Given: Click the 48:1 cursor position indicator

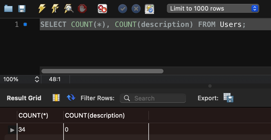Looking at the screenshot, I should pyautogui.click(x=55, y=79).
